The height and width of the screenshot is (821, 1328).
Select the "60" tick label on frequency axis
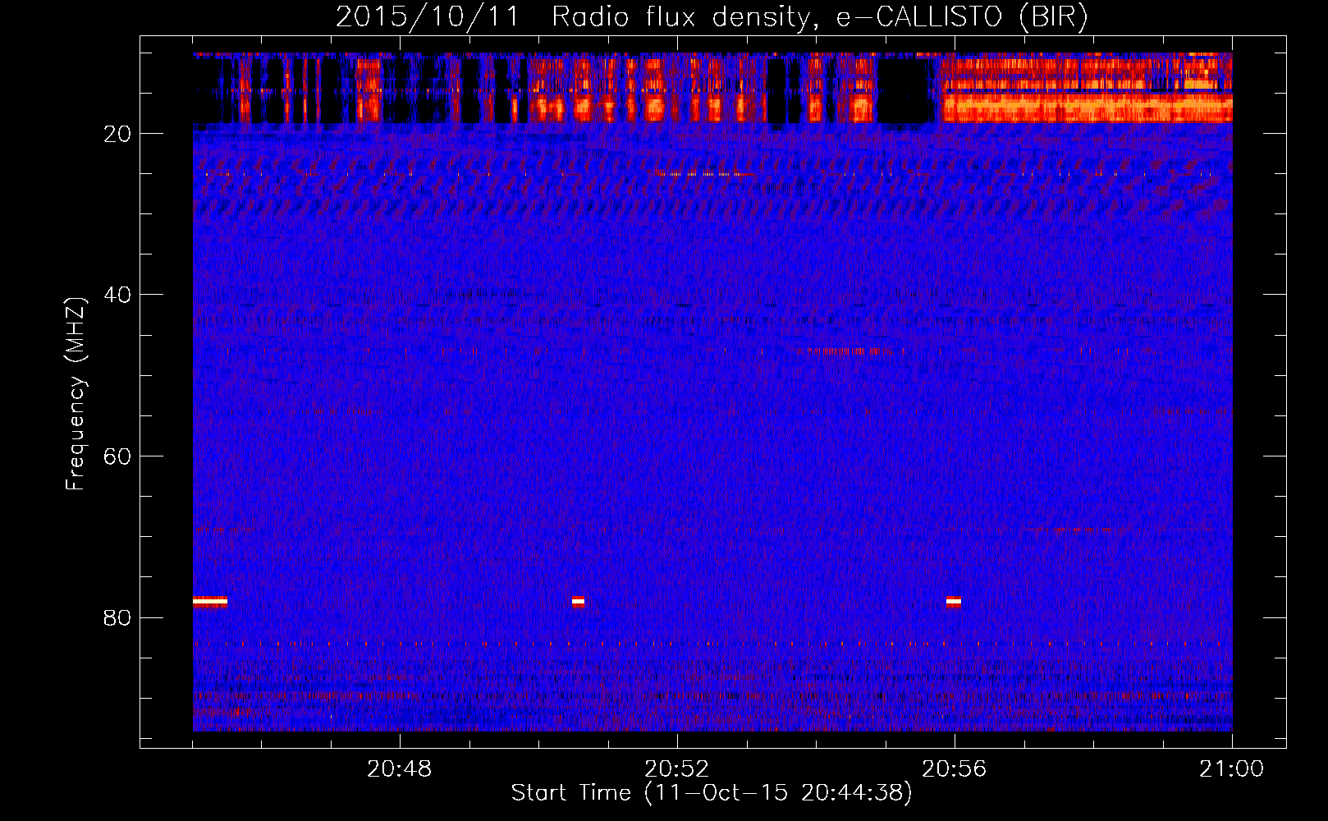tap(118, 456)
